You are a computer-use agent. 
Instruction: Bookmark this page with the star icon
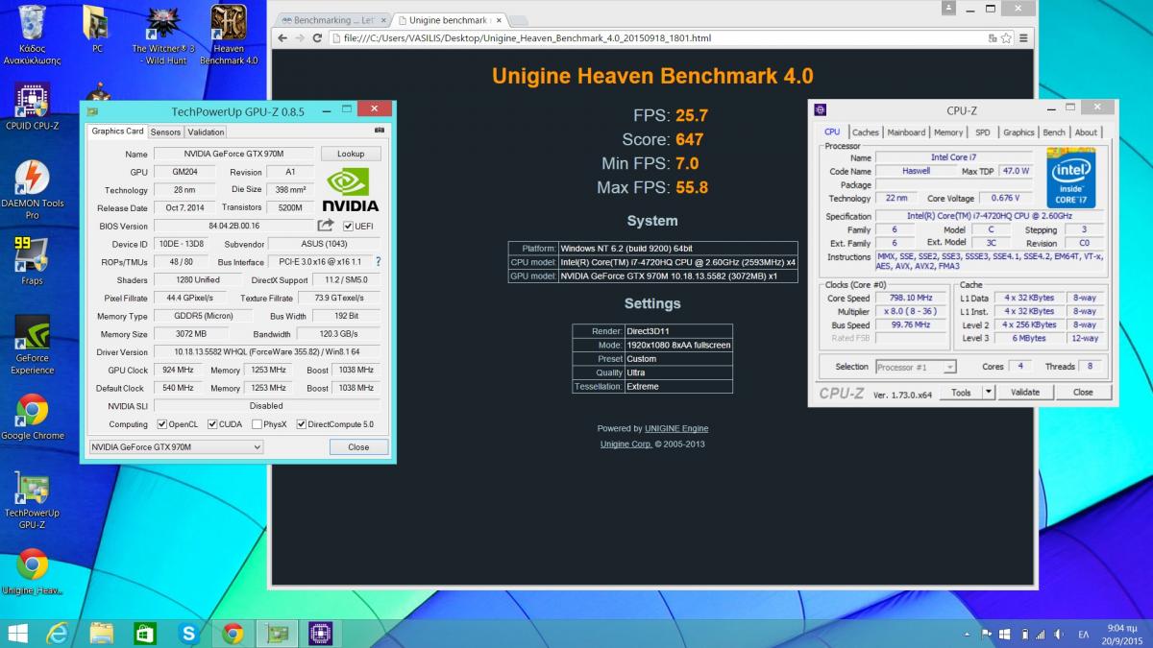[1006, 38]
